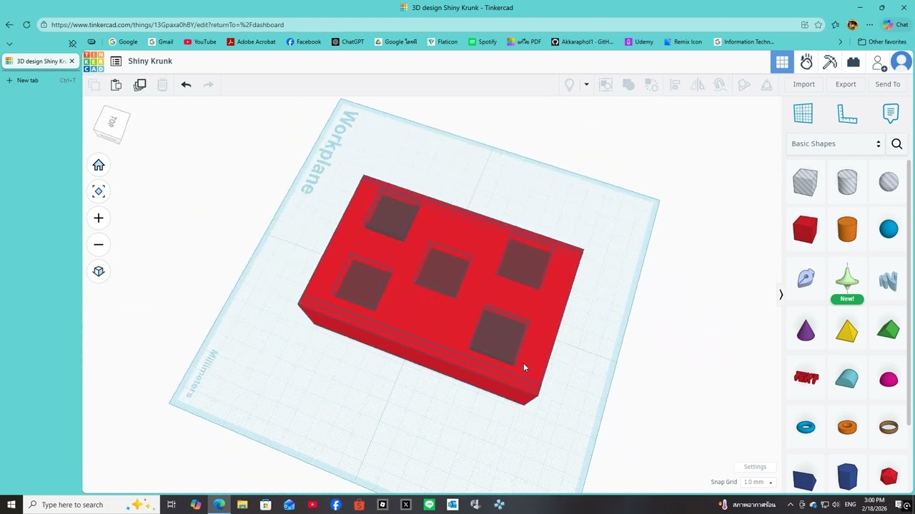Open Blocks pickaxe mode icon
The height and width of the screenshot is (514, 915).
click(x=830, y=62)
